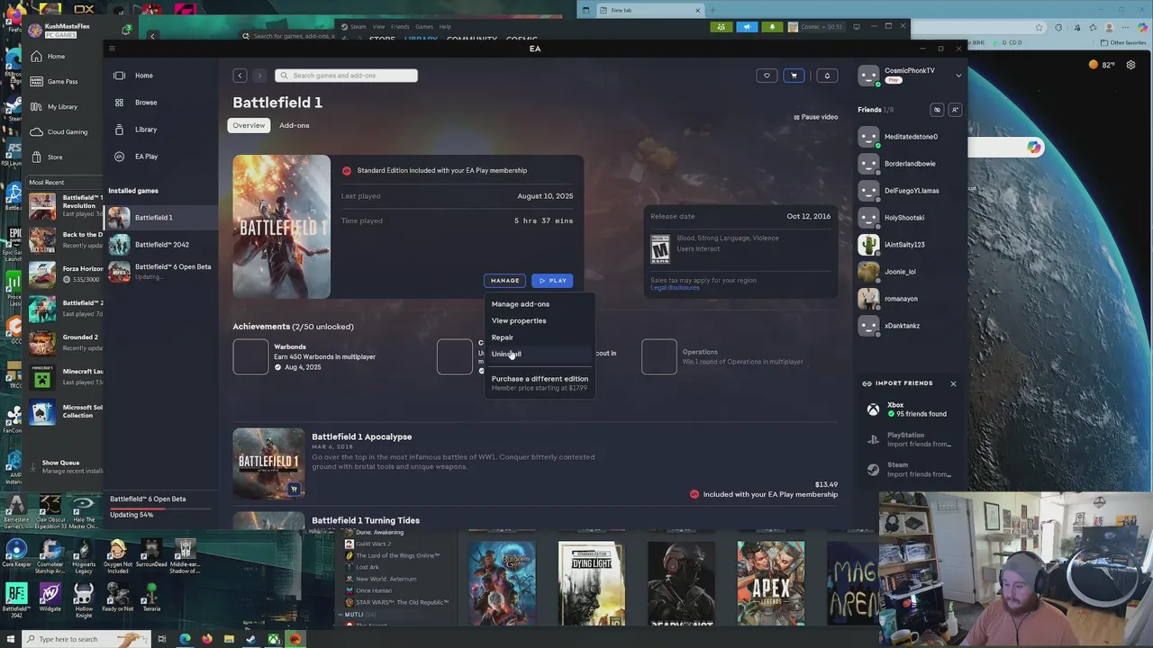1153x648 pixels.
Task: Open the Steam Friends menu
Action: coord(400,27)
